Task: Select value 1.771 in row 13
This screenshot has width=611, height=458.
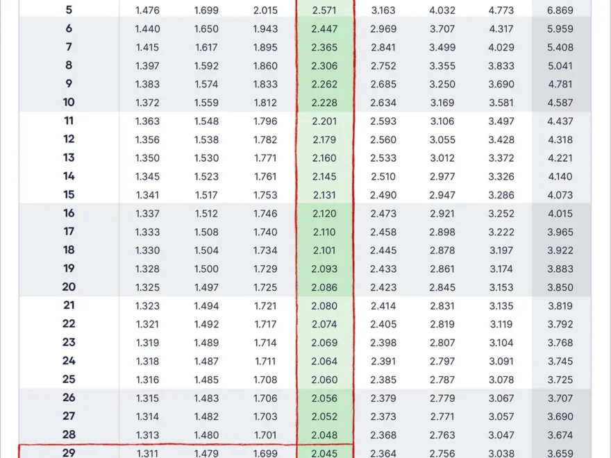Action: [x=265, y=158]
